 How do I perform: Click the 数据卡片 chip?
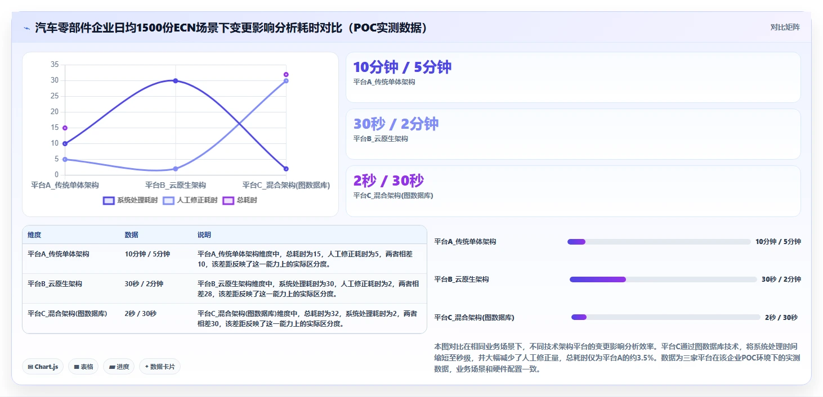point(160,367)
